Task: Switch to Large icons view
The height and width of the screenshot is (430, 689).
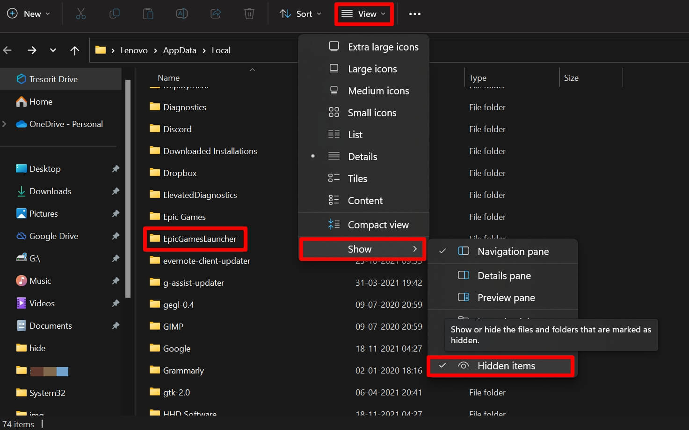Action: [371, 69]
